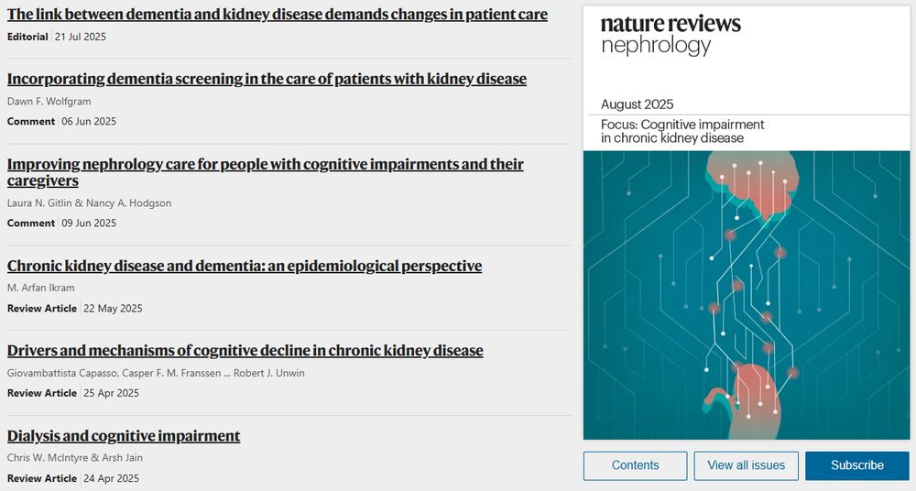Viewport: 916px width, 491px height.
Task: Click the journal cover brain-kidney illustration
Action: [x=747, y=295]
